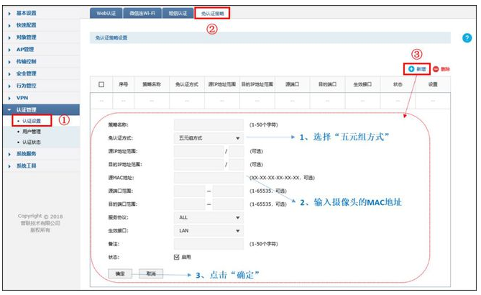Focus the 源MAC地址 input field
The image size is (481, 295).
(x=209, y=178)
